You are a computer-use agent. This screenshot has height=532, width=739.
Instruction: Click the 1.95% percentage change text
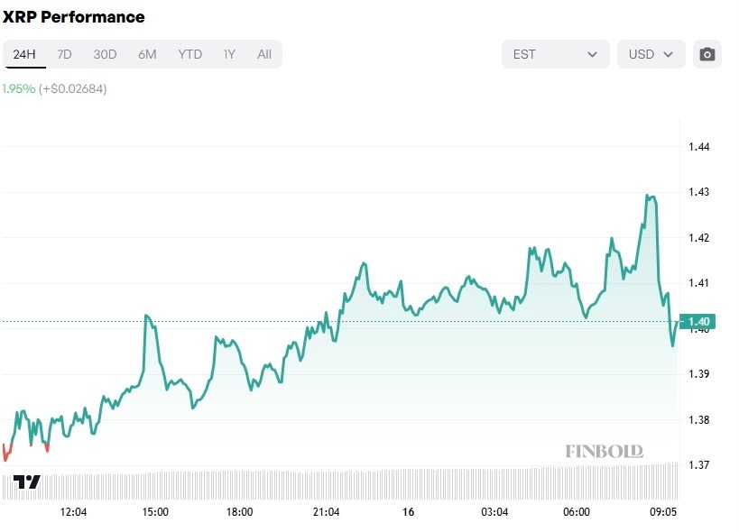point(16,89)
